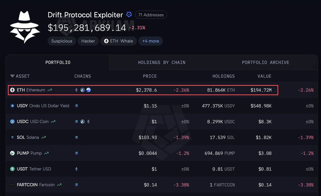Click the CHAINS column header

tap(83, 76)
